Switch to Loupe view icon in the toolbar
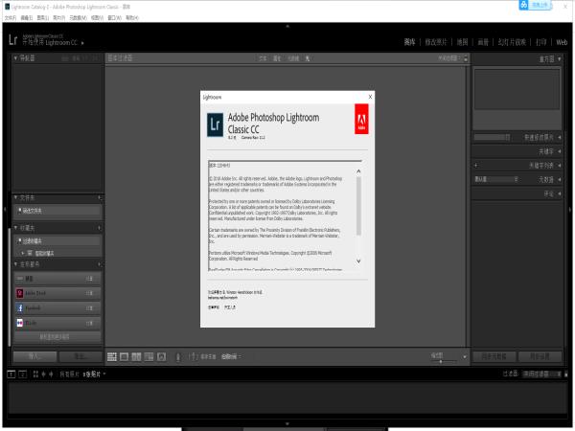The width and height of the screenshot is (575, 431). click(x=124, y=356)
